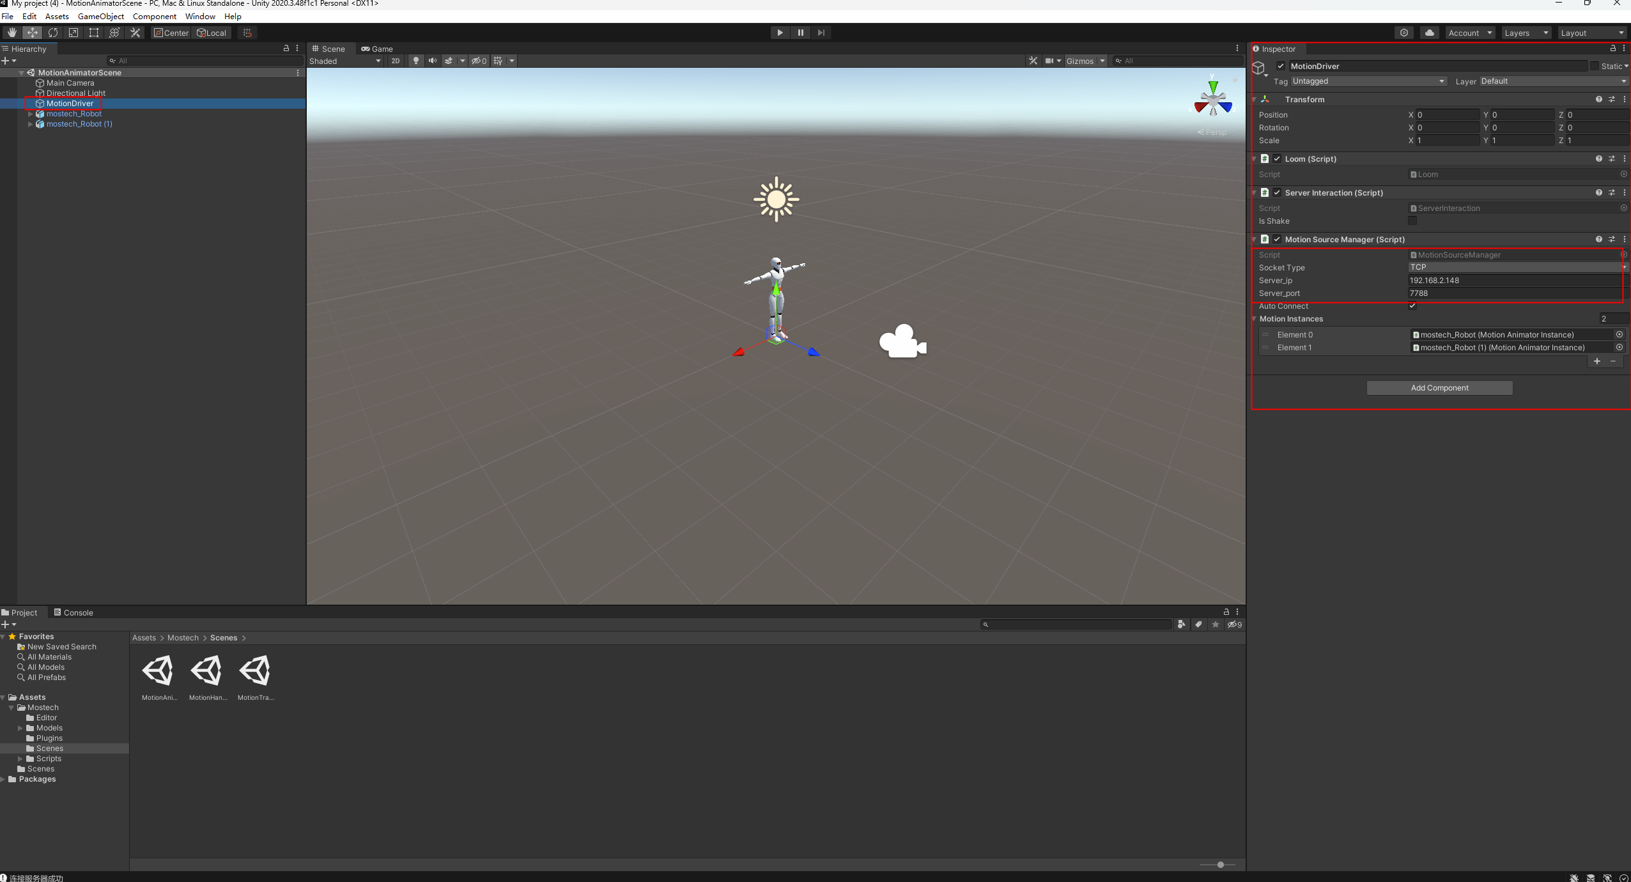Click the Pause button
Screen dimensions: 1631x882
coord(800,33)
